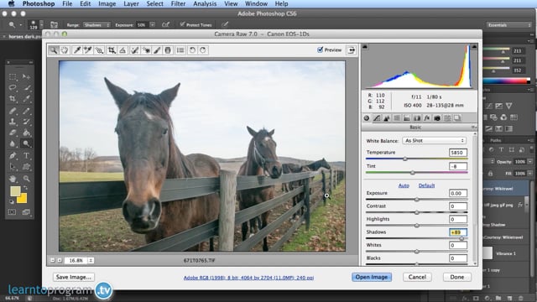
Task: Select the Straighten tool
Action: coord(123,50)
